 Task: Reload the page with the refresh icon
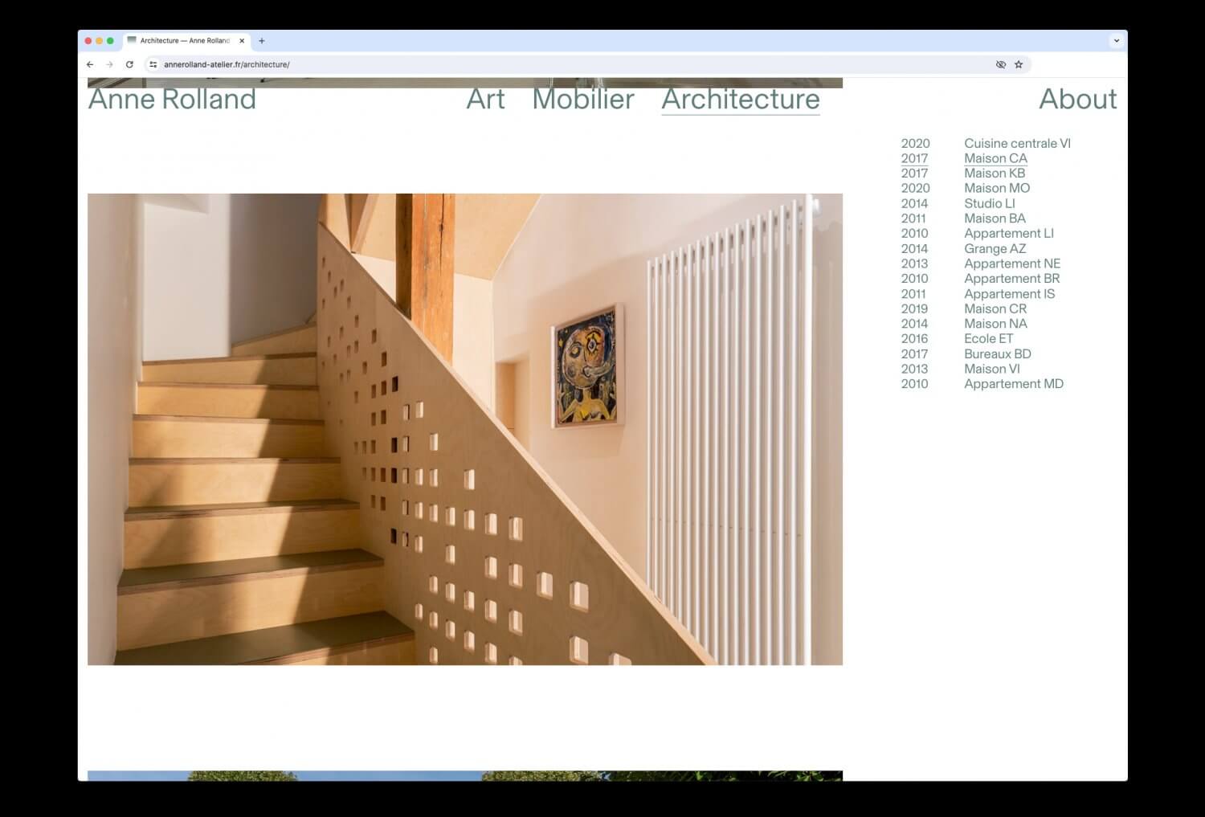coord(129,64)
